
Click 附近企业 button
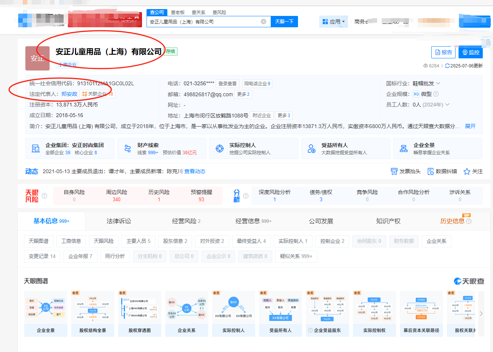point(262,116)
